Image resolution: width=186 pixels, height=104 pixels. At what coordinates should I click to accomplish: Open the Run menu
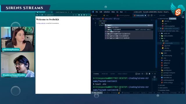[121, 12]
